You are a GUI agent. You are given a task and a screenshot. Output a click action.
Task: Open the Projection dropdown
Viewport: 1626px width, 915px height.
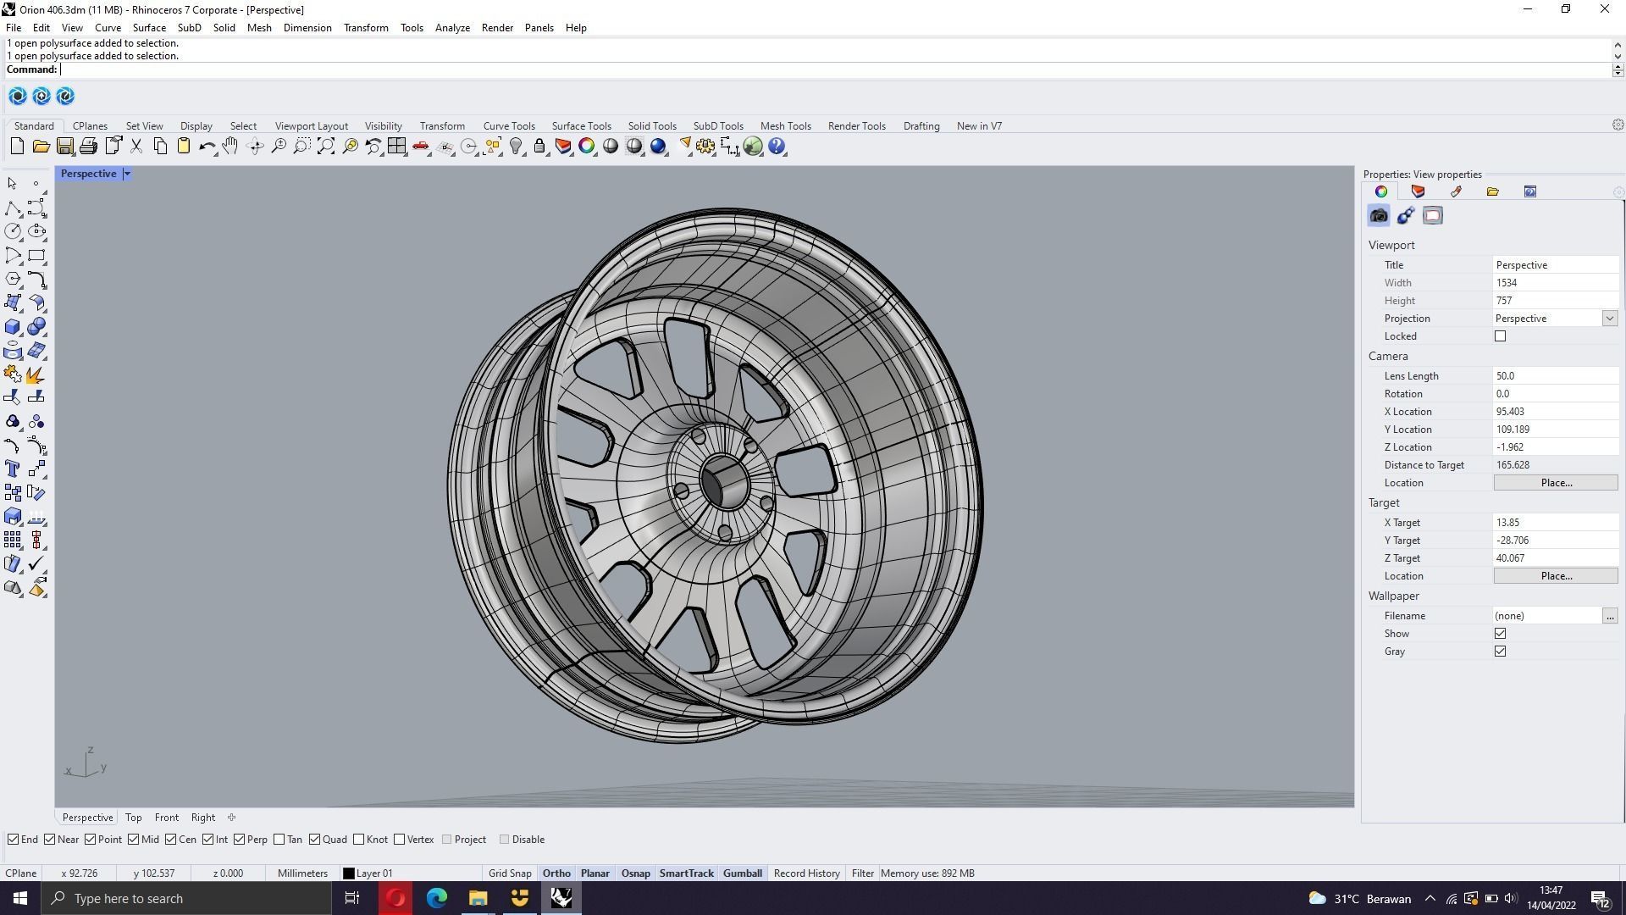click(x=1609, y=319)
